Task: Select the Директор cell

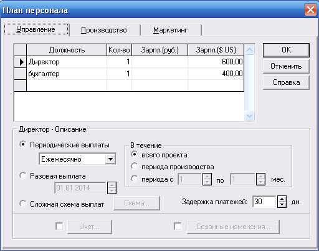Action: 67,62
